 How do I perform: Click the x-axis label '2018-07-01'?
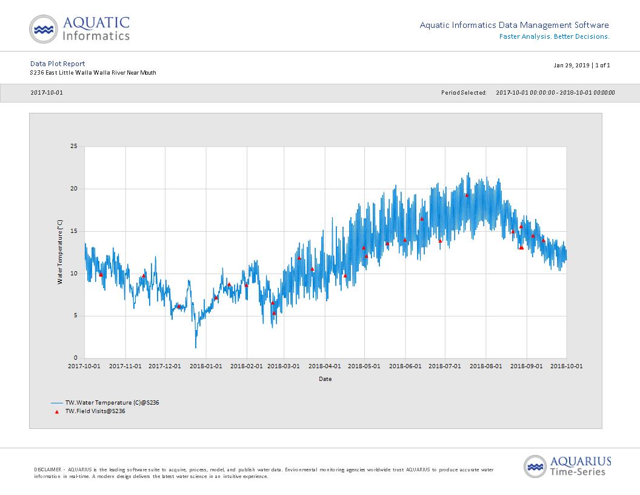pyautogui.click(x=445, y=366)
